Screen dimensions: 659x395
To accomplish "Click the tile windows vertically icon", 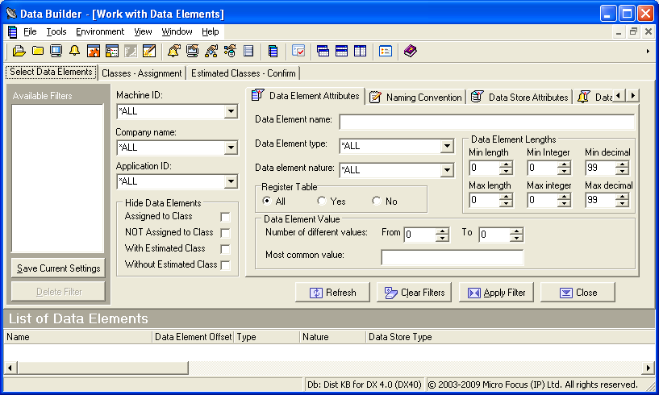I will pos(360,51).
